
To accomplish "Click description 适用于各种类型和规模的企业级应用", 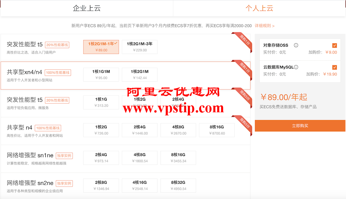I will tap(35, 191).
